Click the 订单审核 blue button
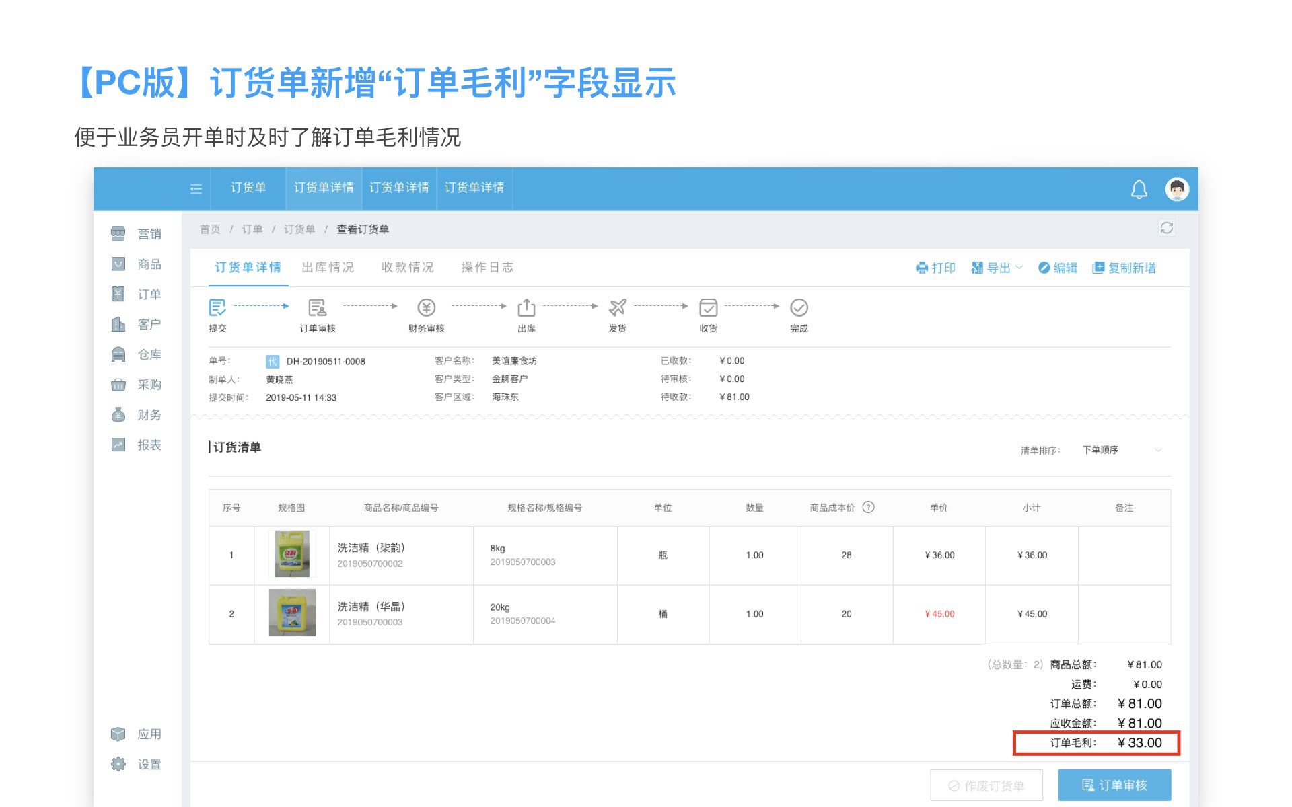Image resolution: width=1292 pixels, height=807 pixels. click(1114, 785)
